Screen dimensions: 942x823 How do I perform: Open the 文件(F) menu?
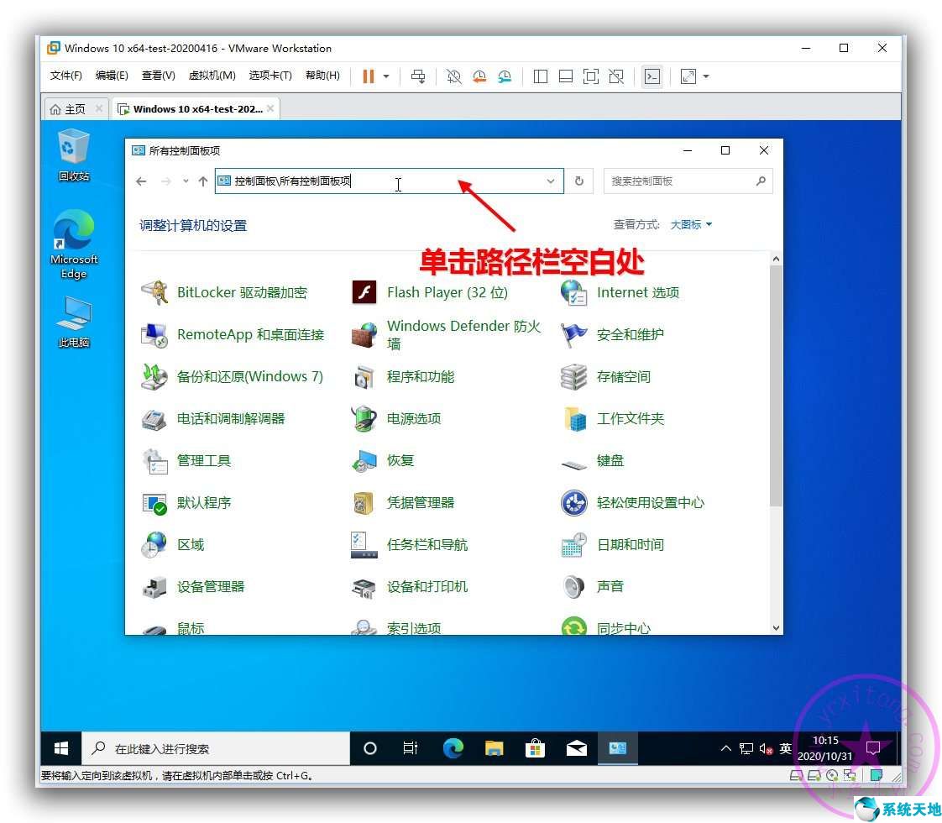[x=65, y=75]
